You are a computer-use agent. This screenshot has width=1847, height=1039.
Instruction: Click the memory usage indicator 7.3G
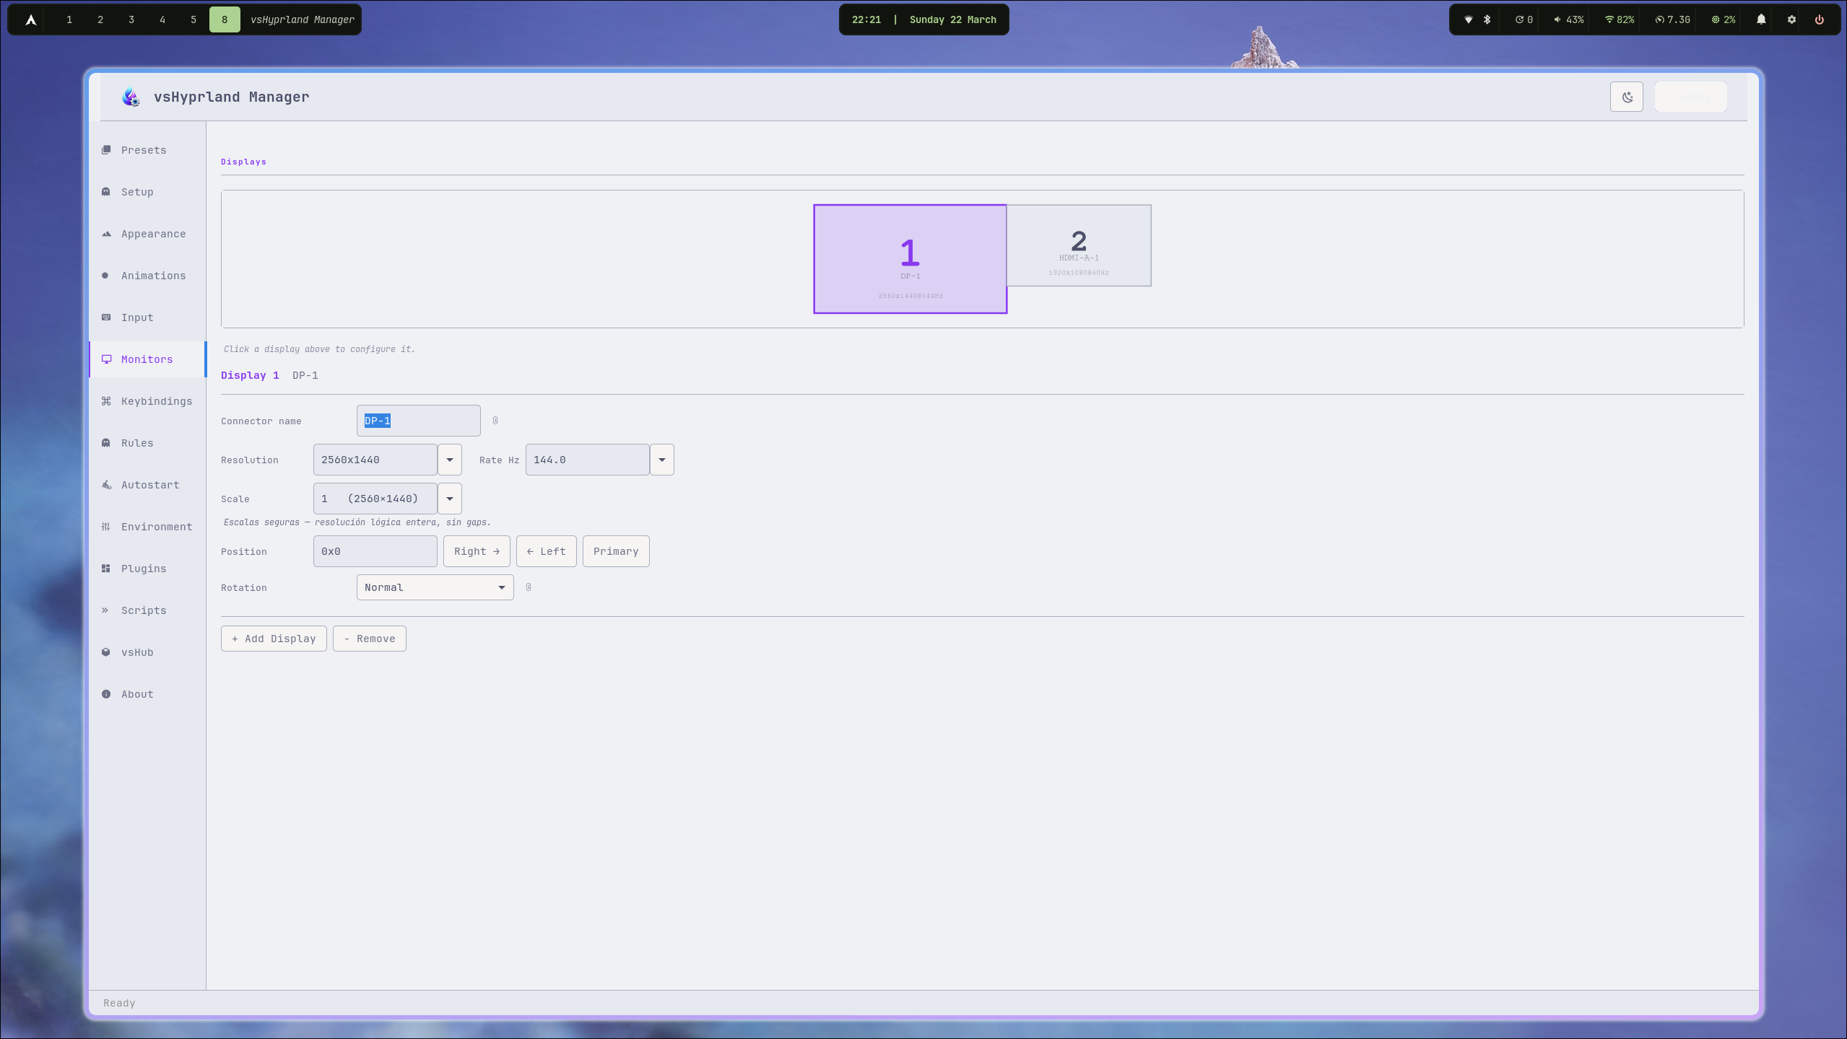1672,19
